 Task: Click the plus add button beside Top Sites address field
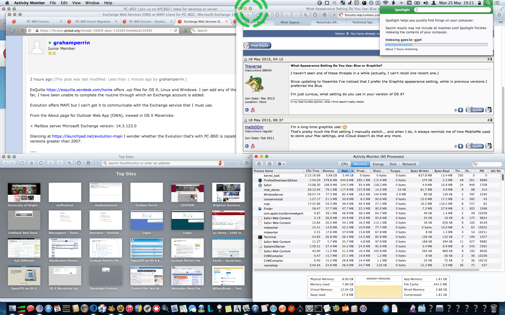tap(98, 163)
